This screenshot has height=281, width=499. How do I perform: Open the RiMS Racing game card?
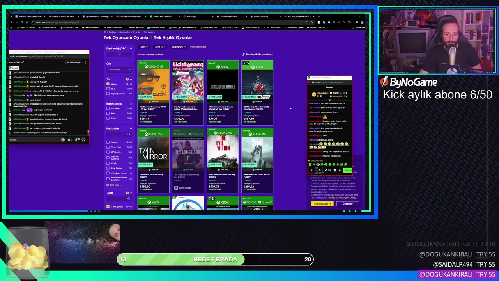[x=257, y=93]
